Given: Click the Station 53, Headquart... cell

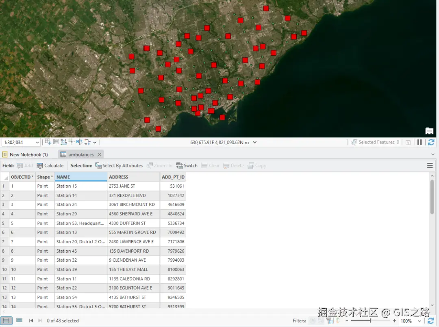Looking at the screenshot, I should coord(81,223).
